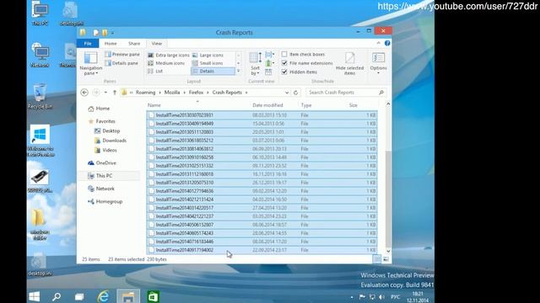Image resolution: width=540 pixels, height=303 pixels.
Task: Click Hide selected items button
Action: point(349,64)
